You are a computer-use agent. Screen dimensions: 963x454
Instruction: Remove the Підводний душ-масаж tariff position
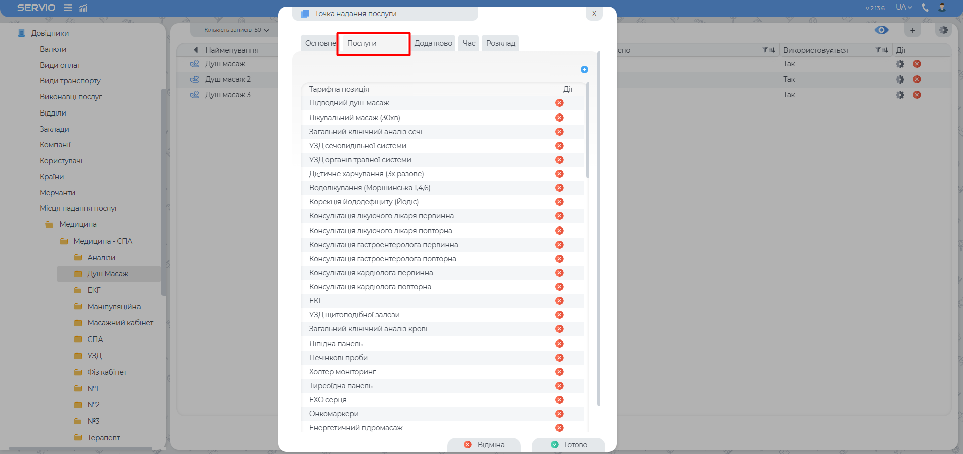(x=559, y=103)
